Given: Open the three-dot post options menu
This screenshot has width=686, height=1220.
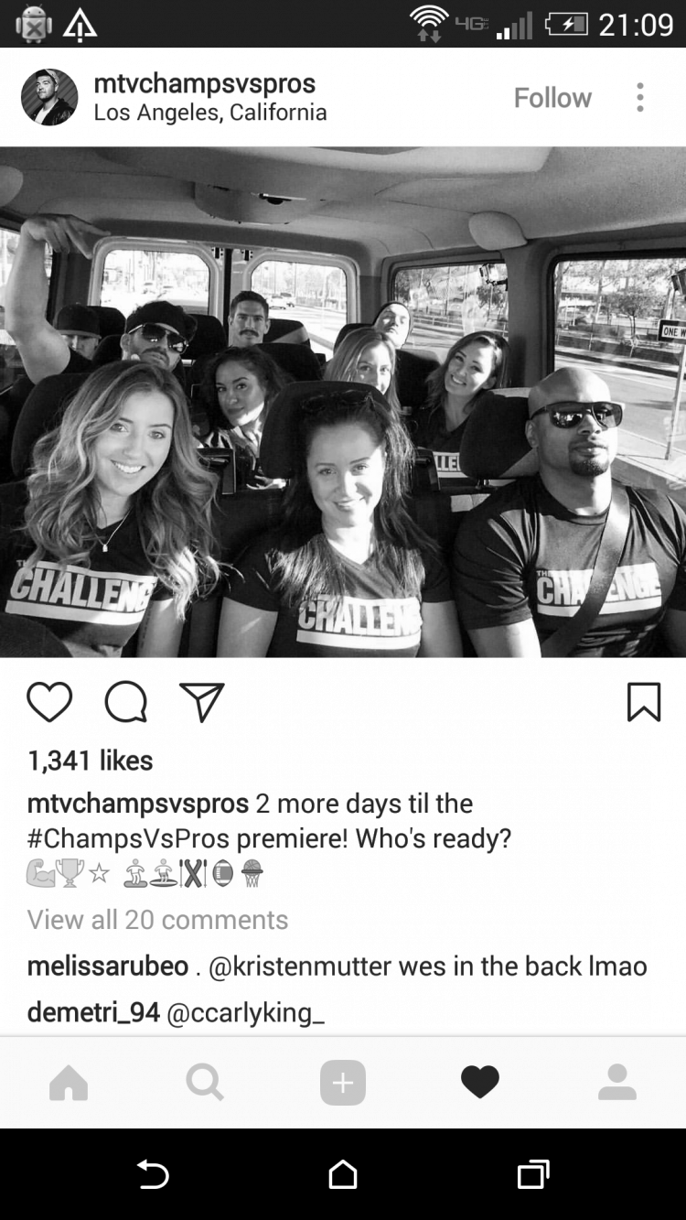Looking at the screenshot, I should click(x=640, y=97).
